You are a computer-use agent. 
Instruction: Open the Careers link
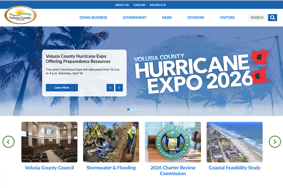tap(139, 5)
